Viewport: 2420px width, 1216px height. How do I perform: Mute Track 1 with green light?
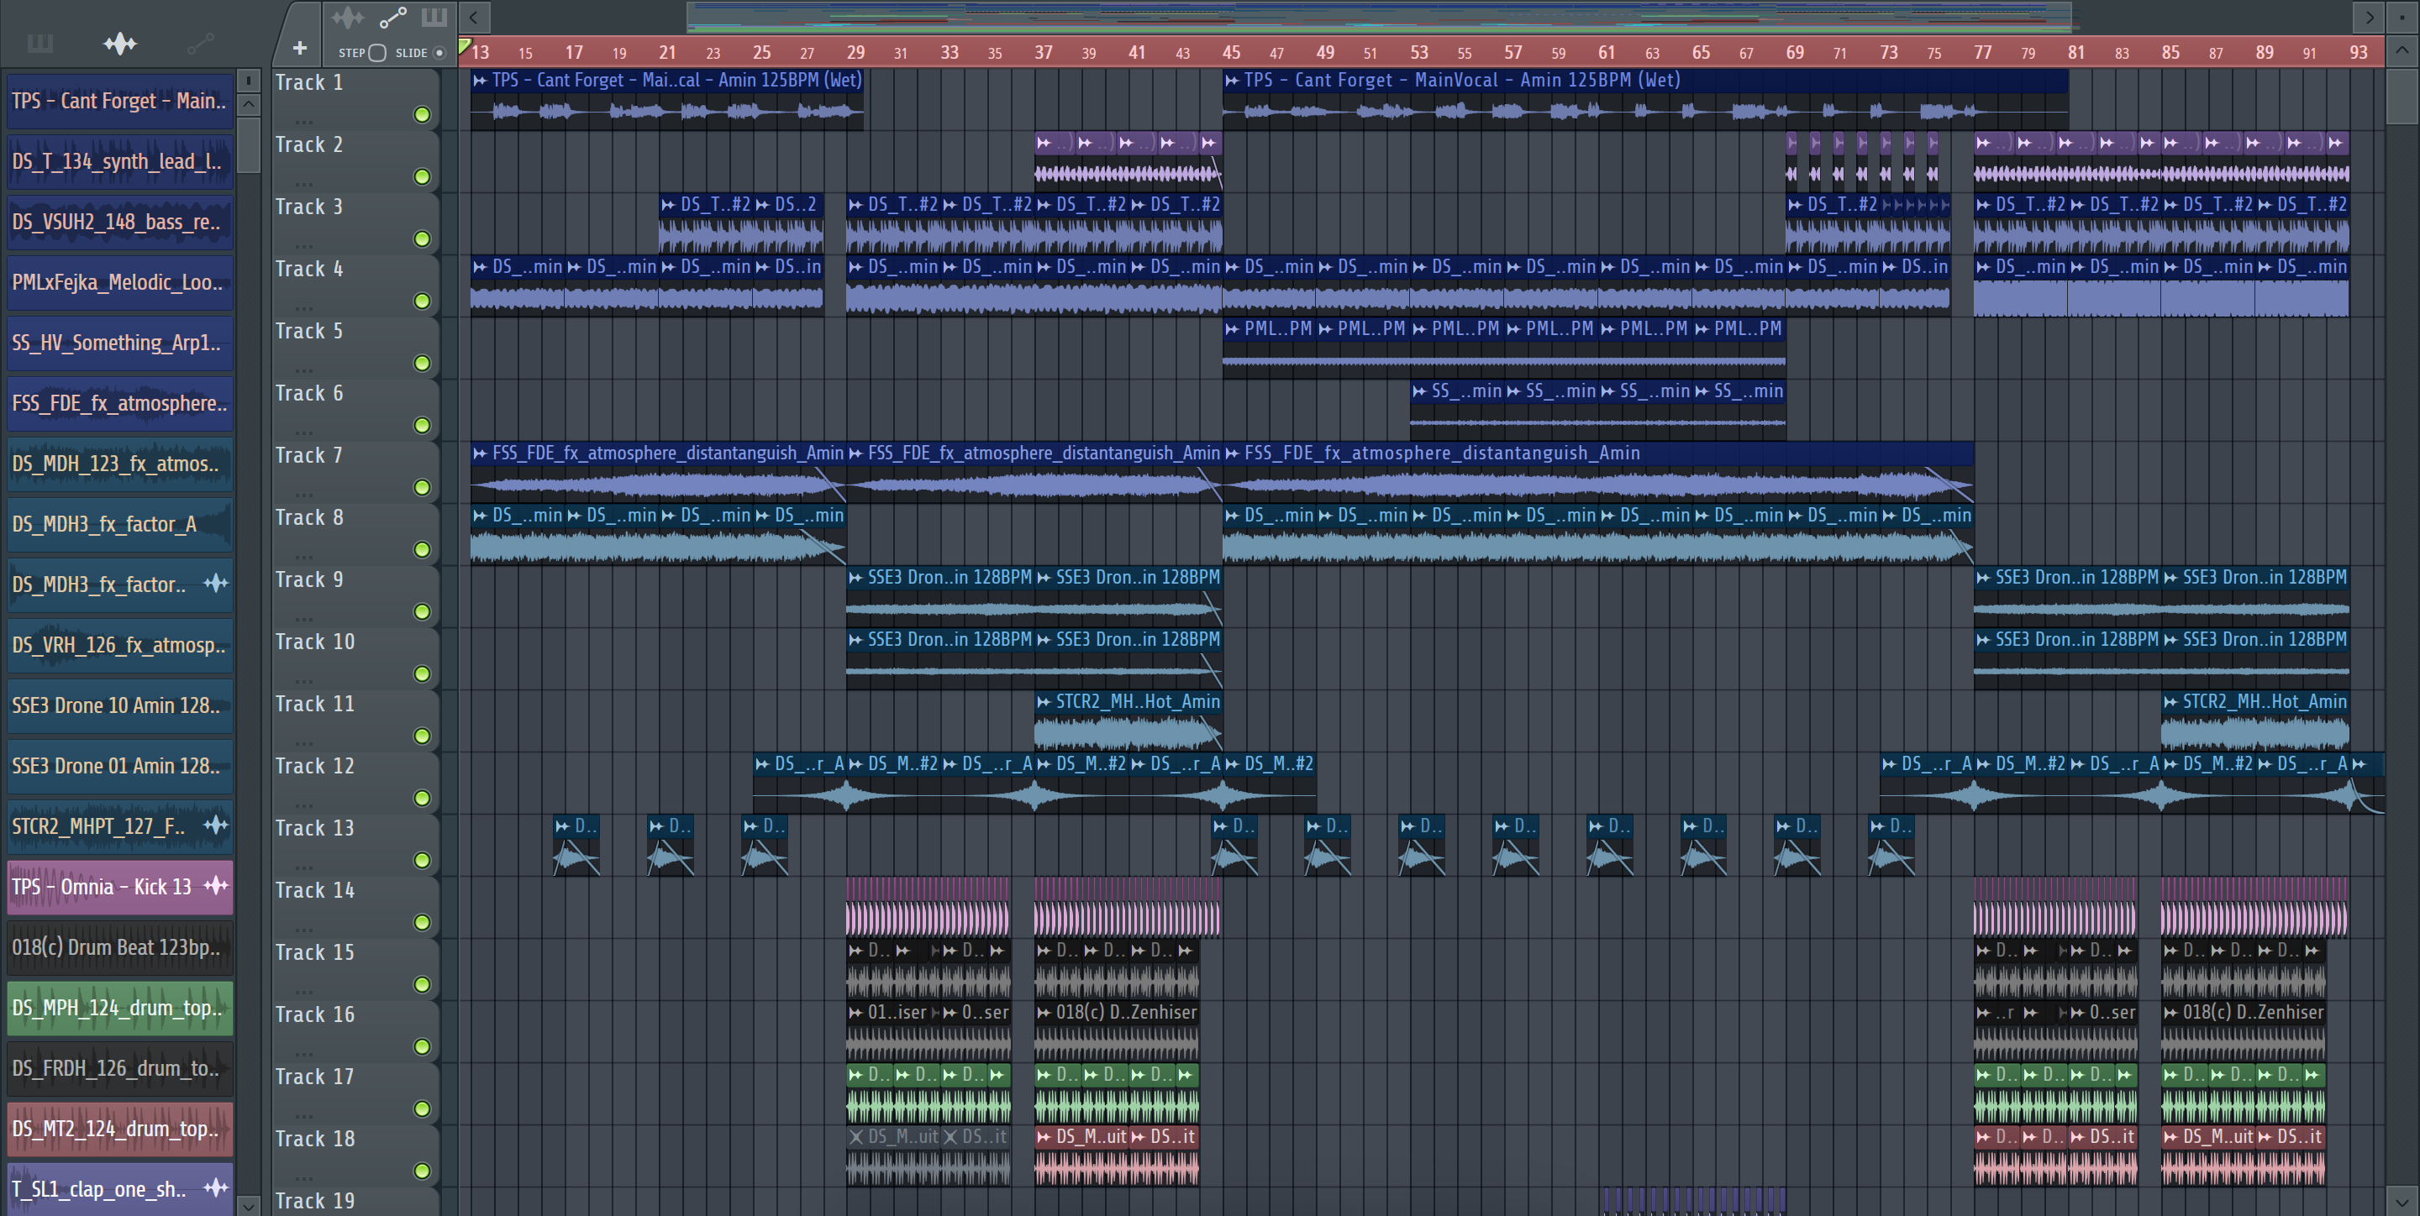(423, 114)
